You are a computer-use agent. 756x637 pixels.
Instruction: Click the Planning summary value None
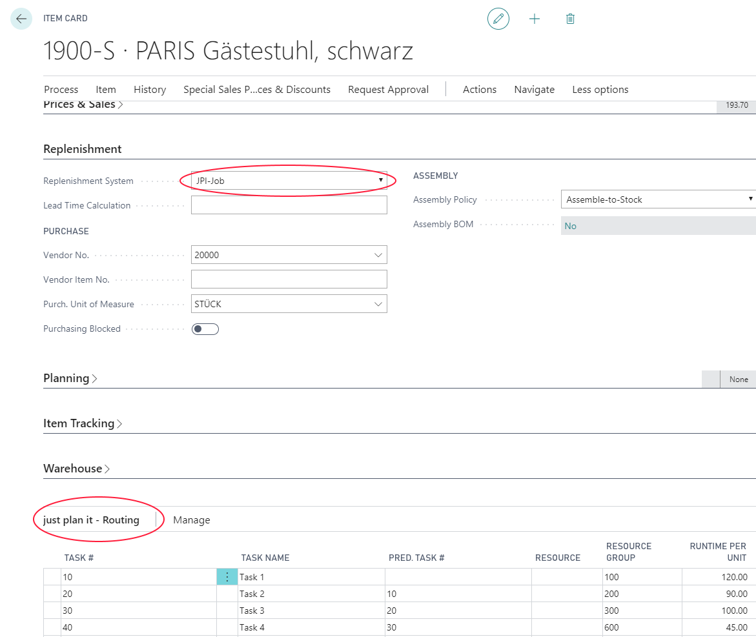click(739, 379)
